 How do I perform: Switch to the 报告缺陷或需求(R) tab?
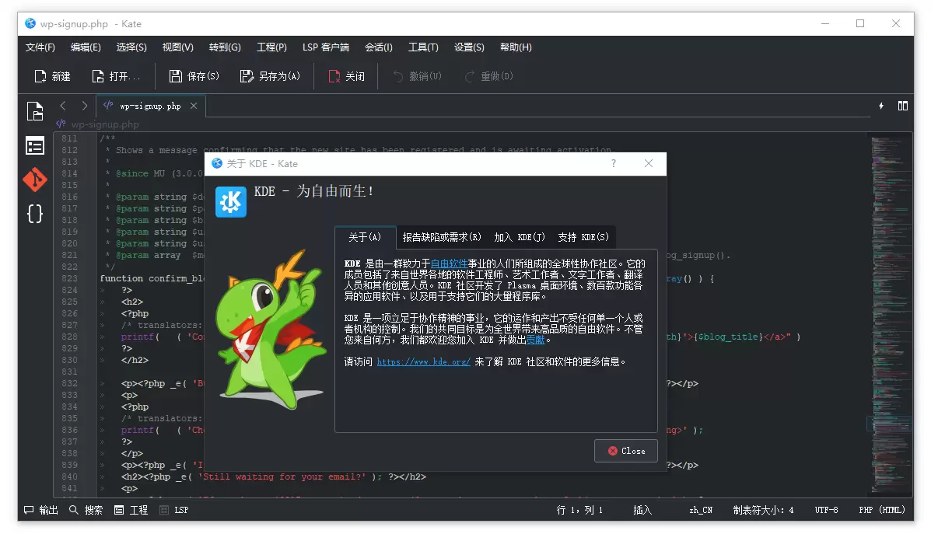(442, 237)
